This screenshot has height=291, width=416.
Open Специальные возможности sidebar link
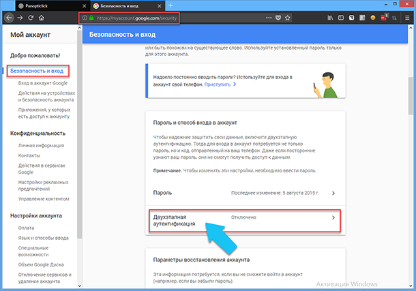point(33,251)
